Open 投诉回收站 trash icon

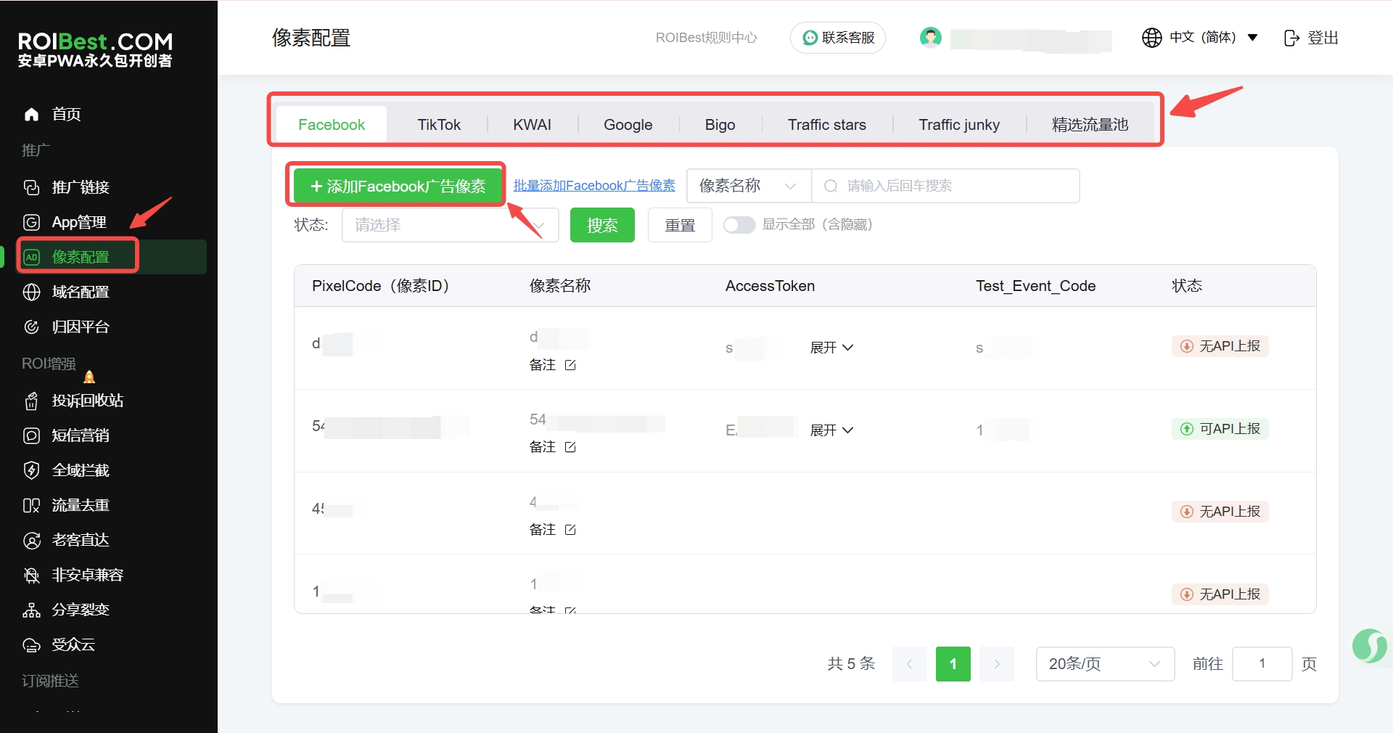pos(31,401)
